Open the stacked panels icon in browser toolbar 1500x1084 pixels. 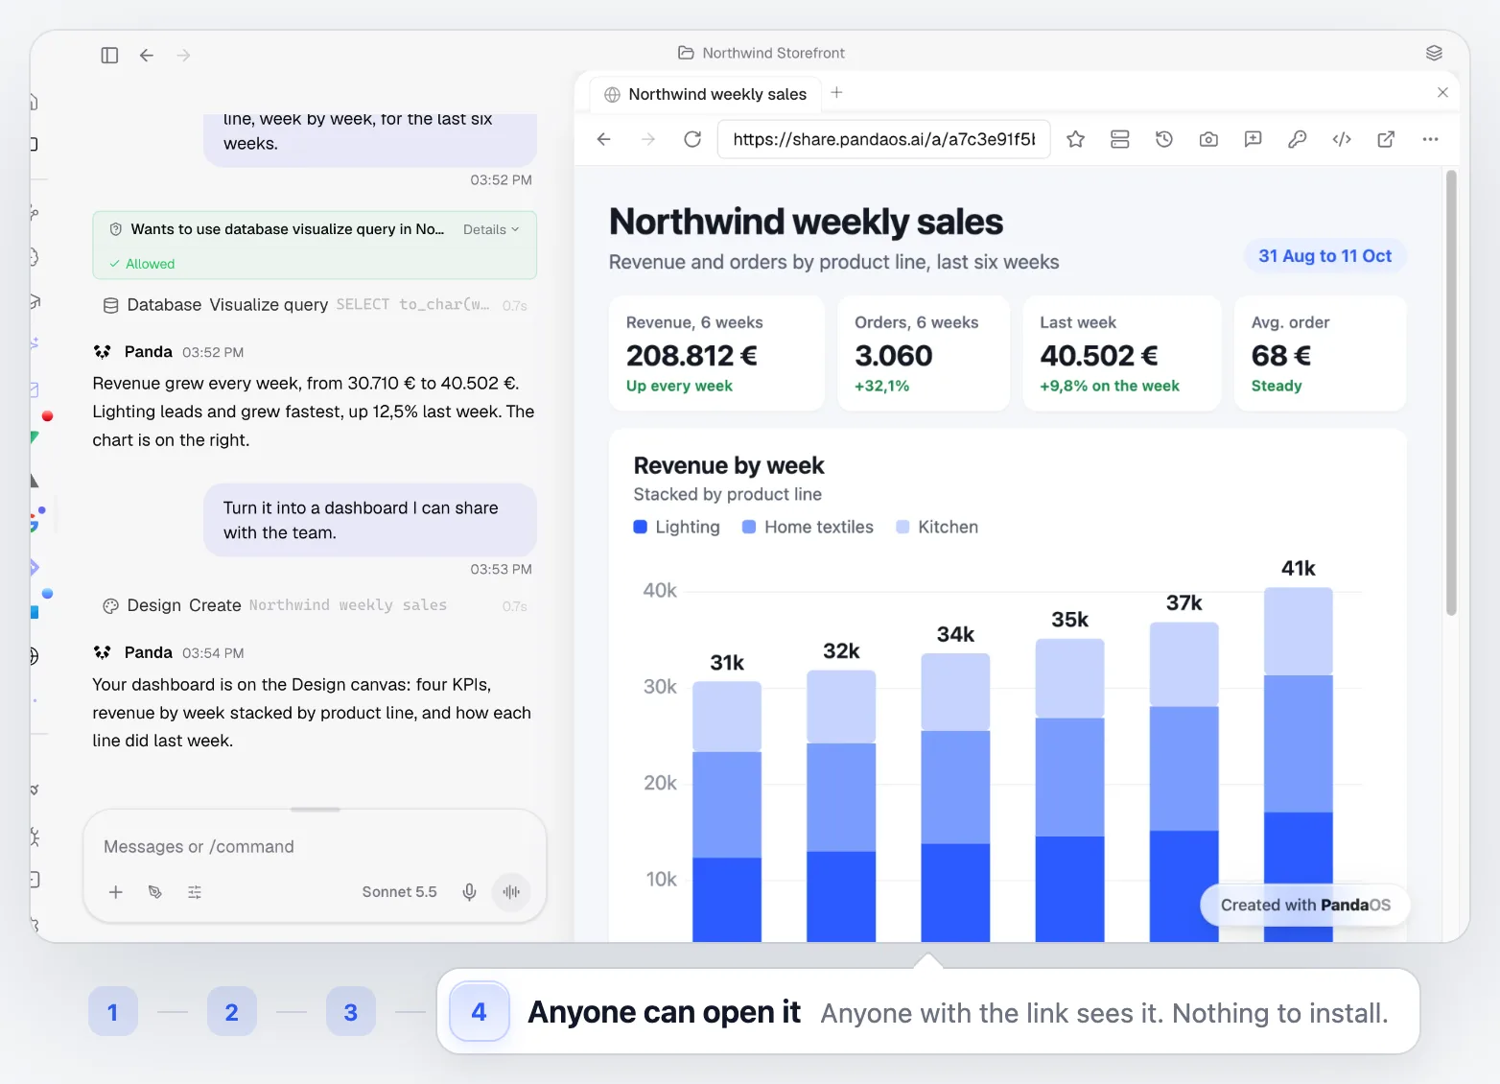[x=1119, y=139]
